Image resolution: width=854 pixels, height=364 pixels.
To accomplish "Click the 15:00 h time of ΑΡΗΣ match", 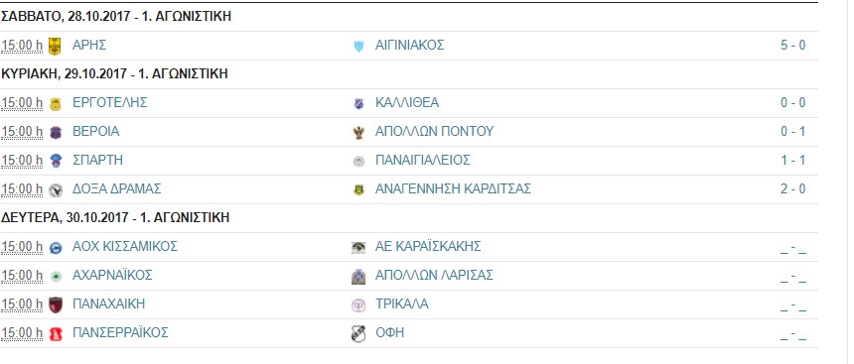I will coord(22,46).
